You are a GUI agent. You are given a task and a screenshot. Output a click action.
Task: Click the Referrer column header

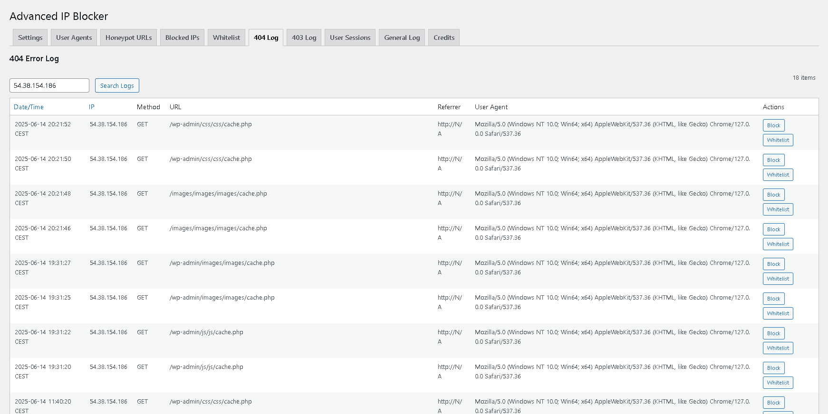[449, 107]
